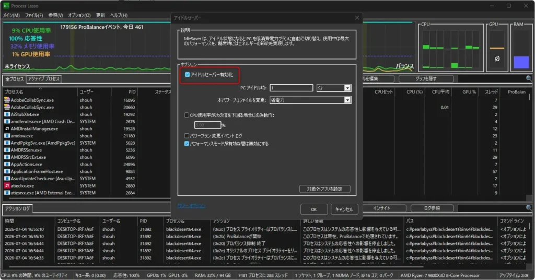Open the 更新 menu
535x280 pixels.
coord(100,15)
